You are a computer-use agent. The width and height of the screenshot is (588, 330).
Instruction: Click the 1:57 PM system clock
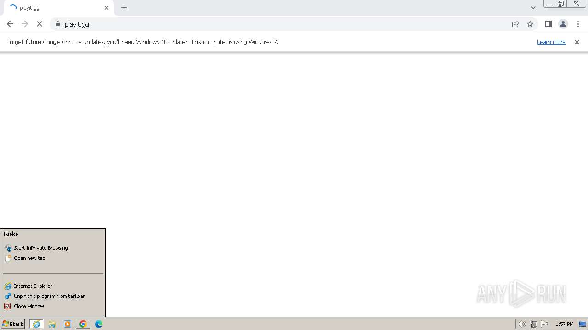[x=565, y=324]
